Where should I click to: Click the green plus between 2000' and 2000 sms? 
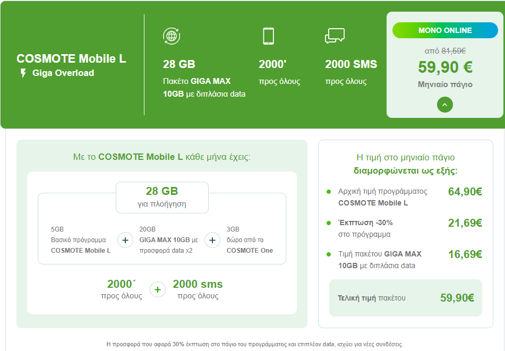tap(158, 289)
